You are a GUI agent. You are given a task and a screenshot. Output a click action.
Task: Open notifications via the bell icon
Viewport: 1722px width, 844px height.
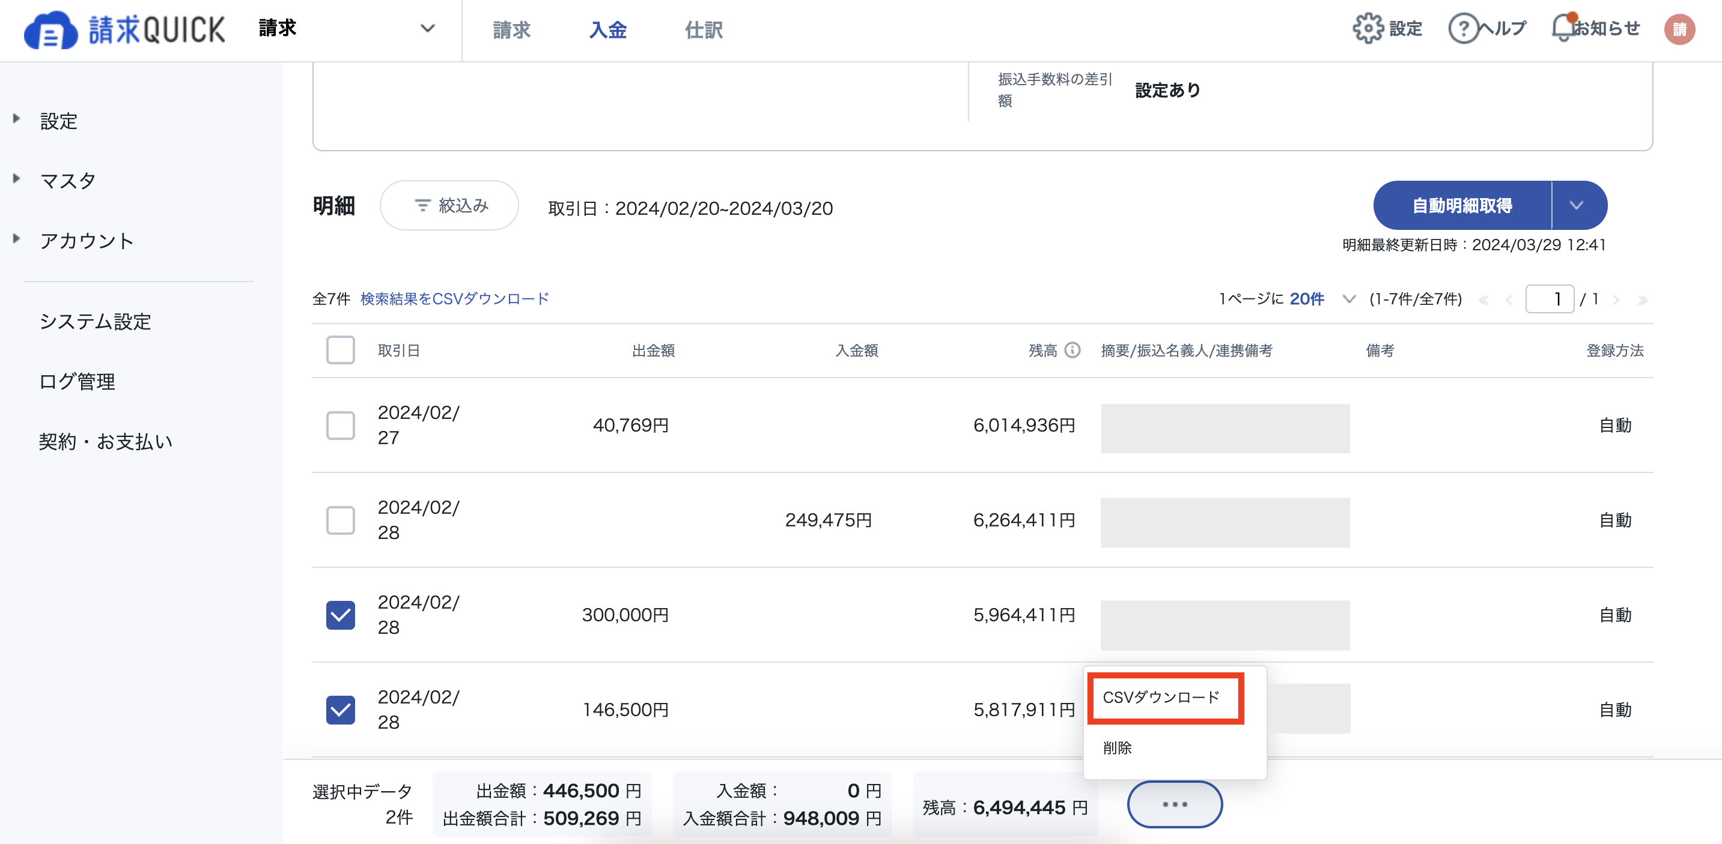(x=1564, y=28)
